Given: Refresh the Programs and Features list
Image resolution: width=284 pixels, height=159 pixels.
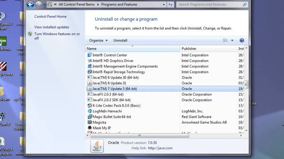Looking at the screenshot, I should pos(170,4).
